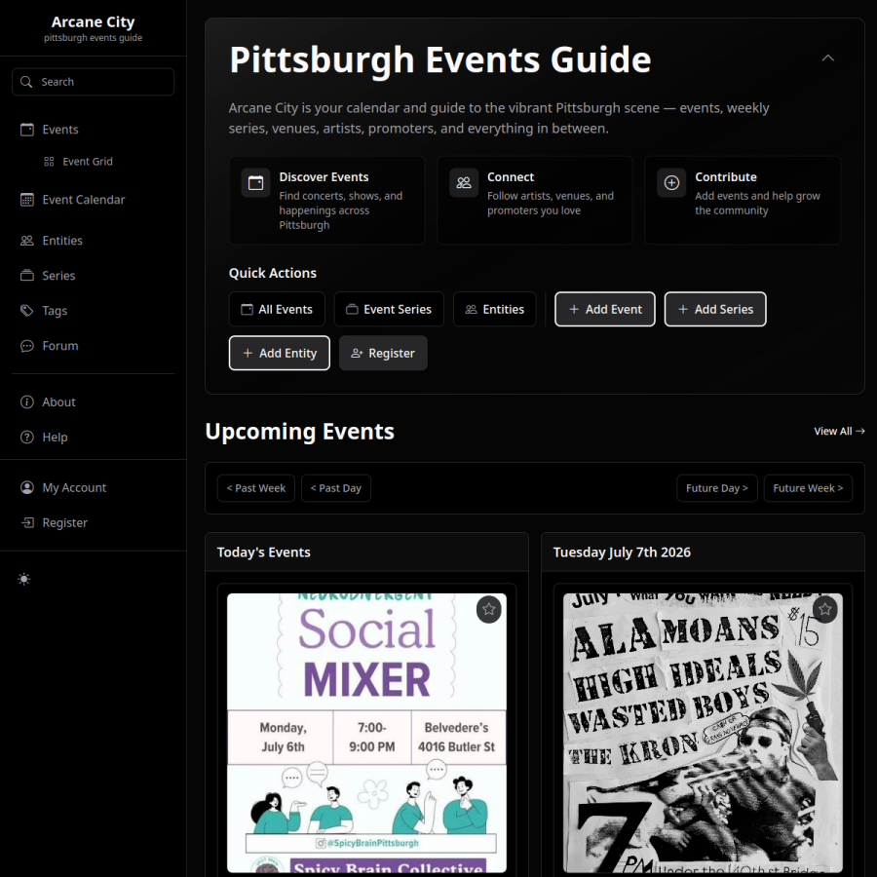Click the Event Series quick action button
This screenshot has height=877, width=877.
coord(389,309)
